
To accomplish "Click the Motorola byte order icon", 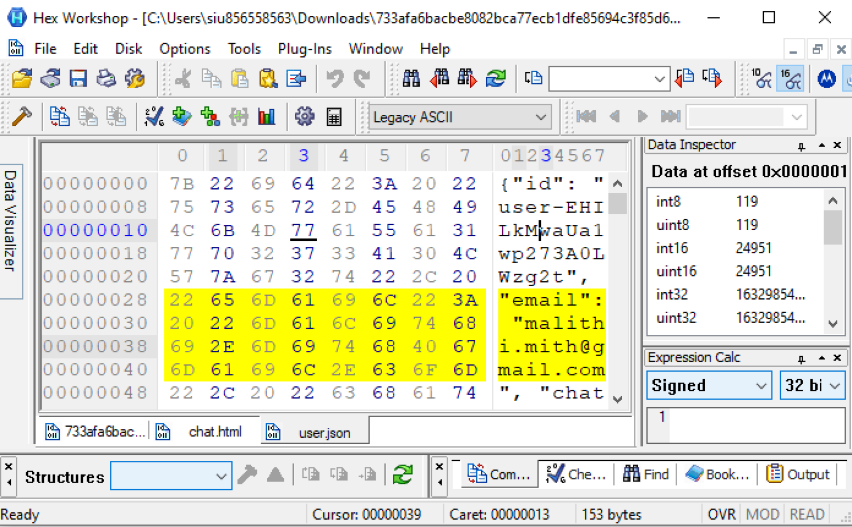I will [x=826, y=79].
